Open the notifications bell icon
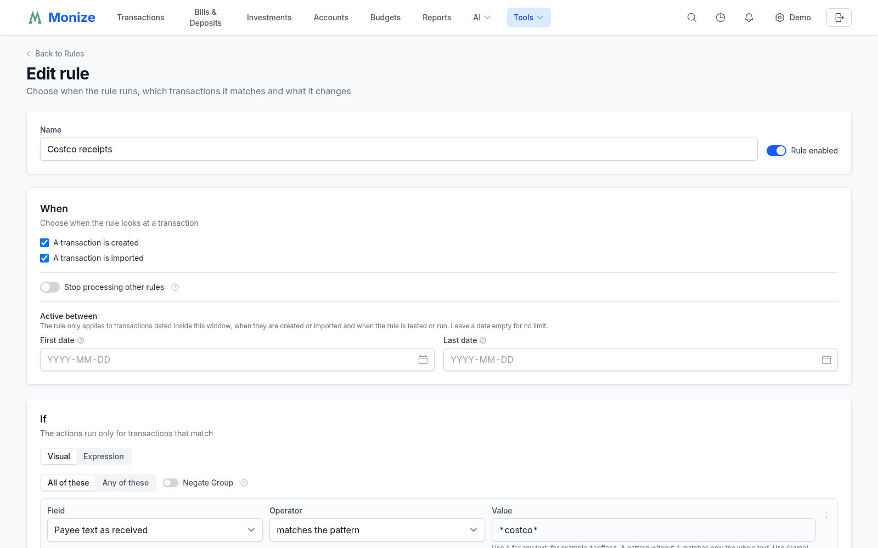 (x=749, y=18)
